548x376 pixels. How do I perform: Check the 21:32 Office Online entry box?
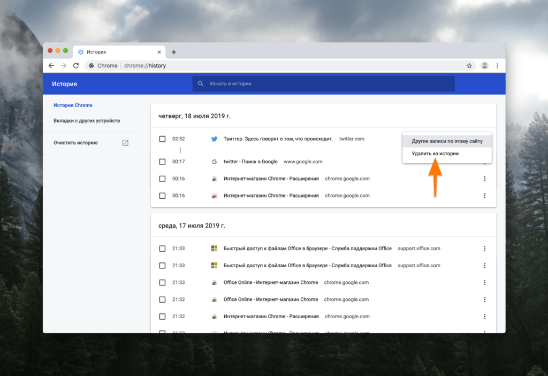click(162, 299)
